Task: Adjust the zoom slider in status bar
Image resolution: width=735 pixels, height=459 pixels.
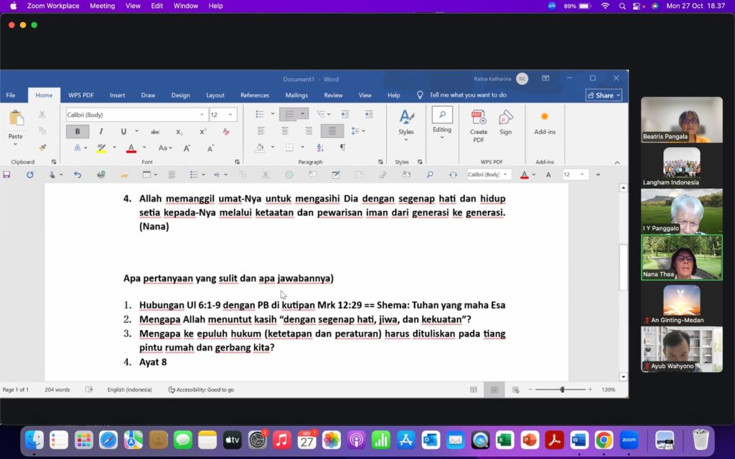Action: pyautogui.click(x=562, y=389)
